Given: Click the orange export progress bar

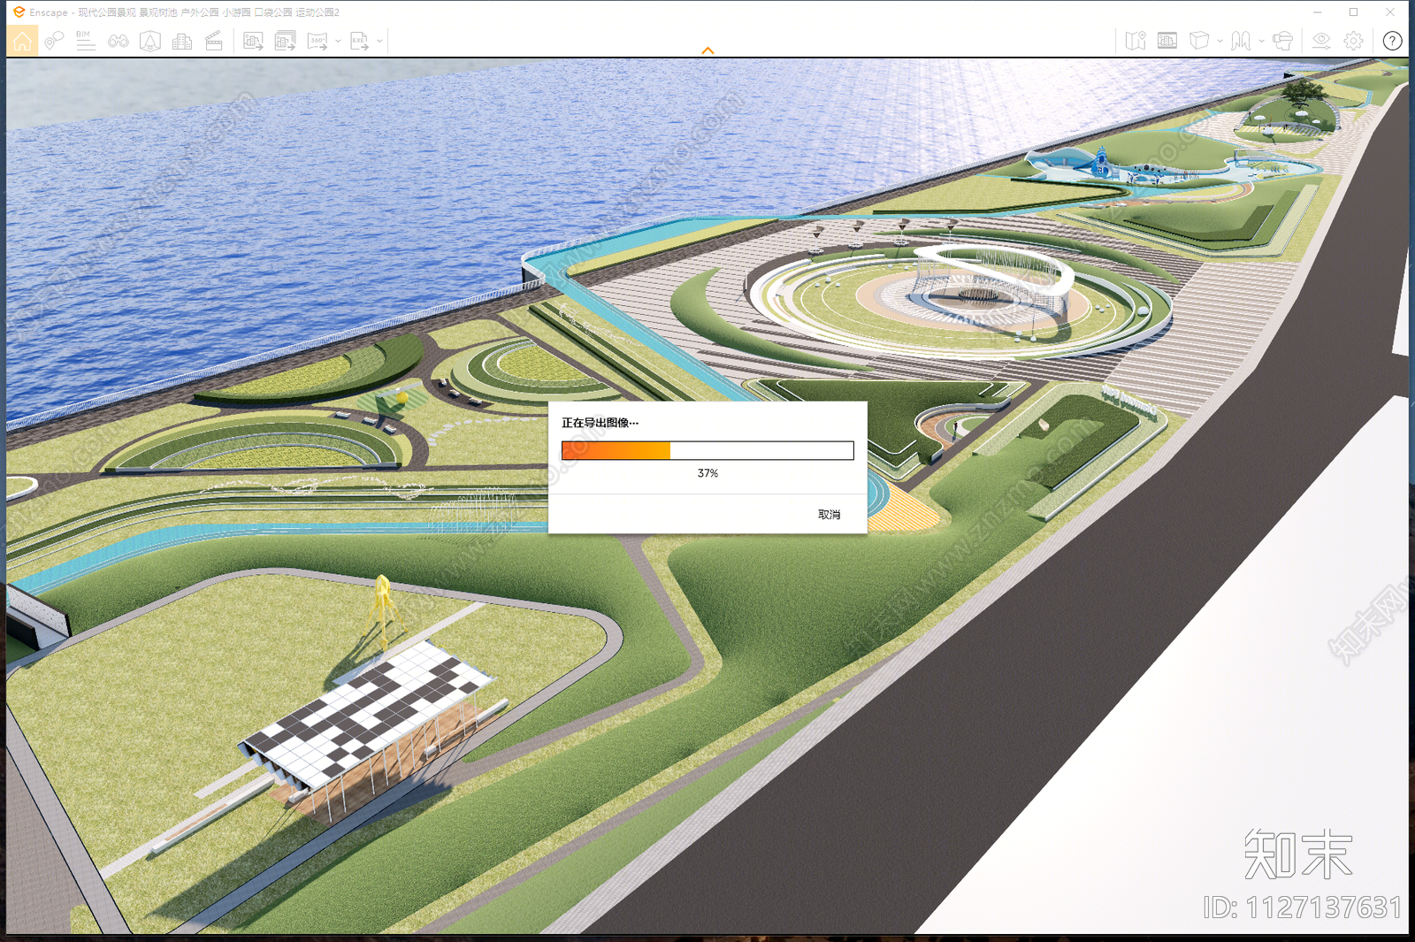Looking at the screenshot, I should (x=707, y=451).
